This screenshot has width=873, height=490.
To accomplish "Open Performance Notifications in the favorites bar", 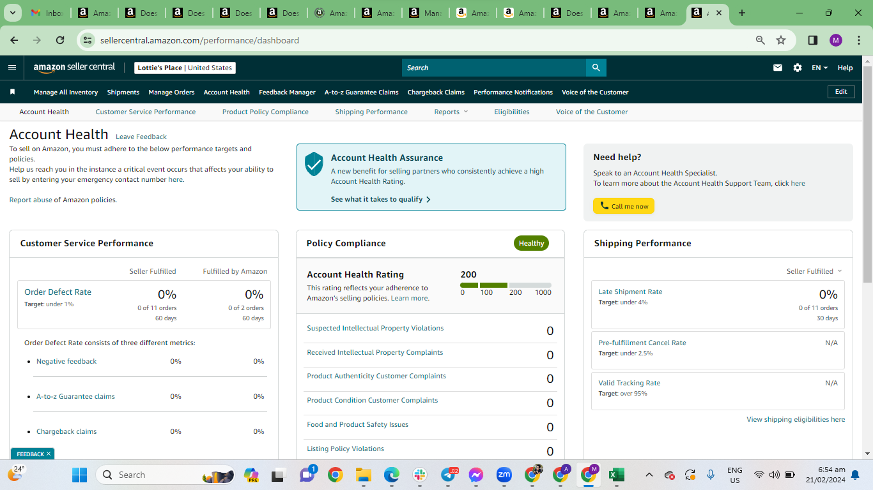I will tap(513, 92).
